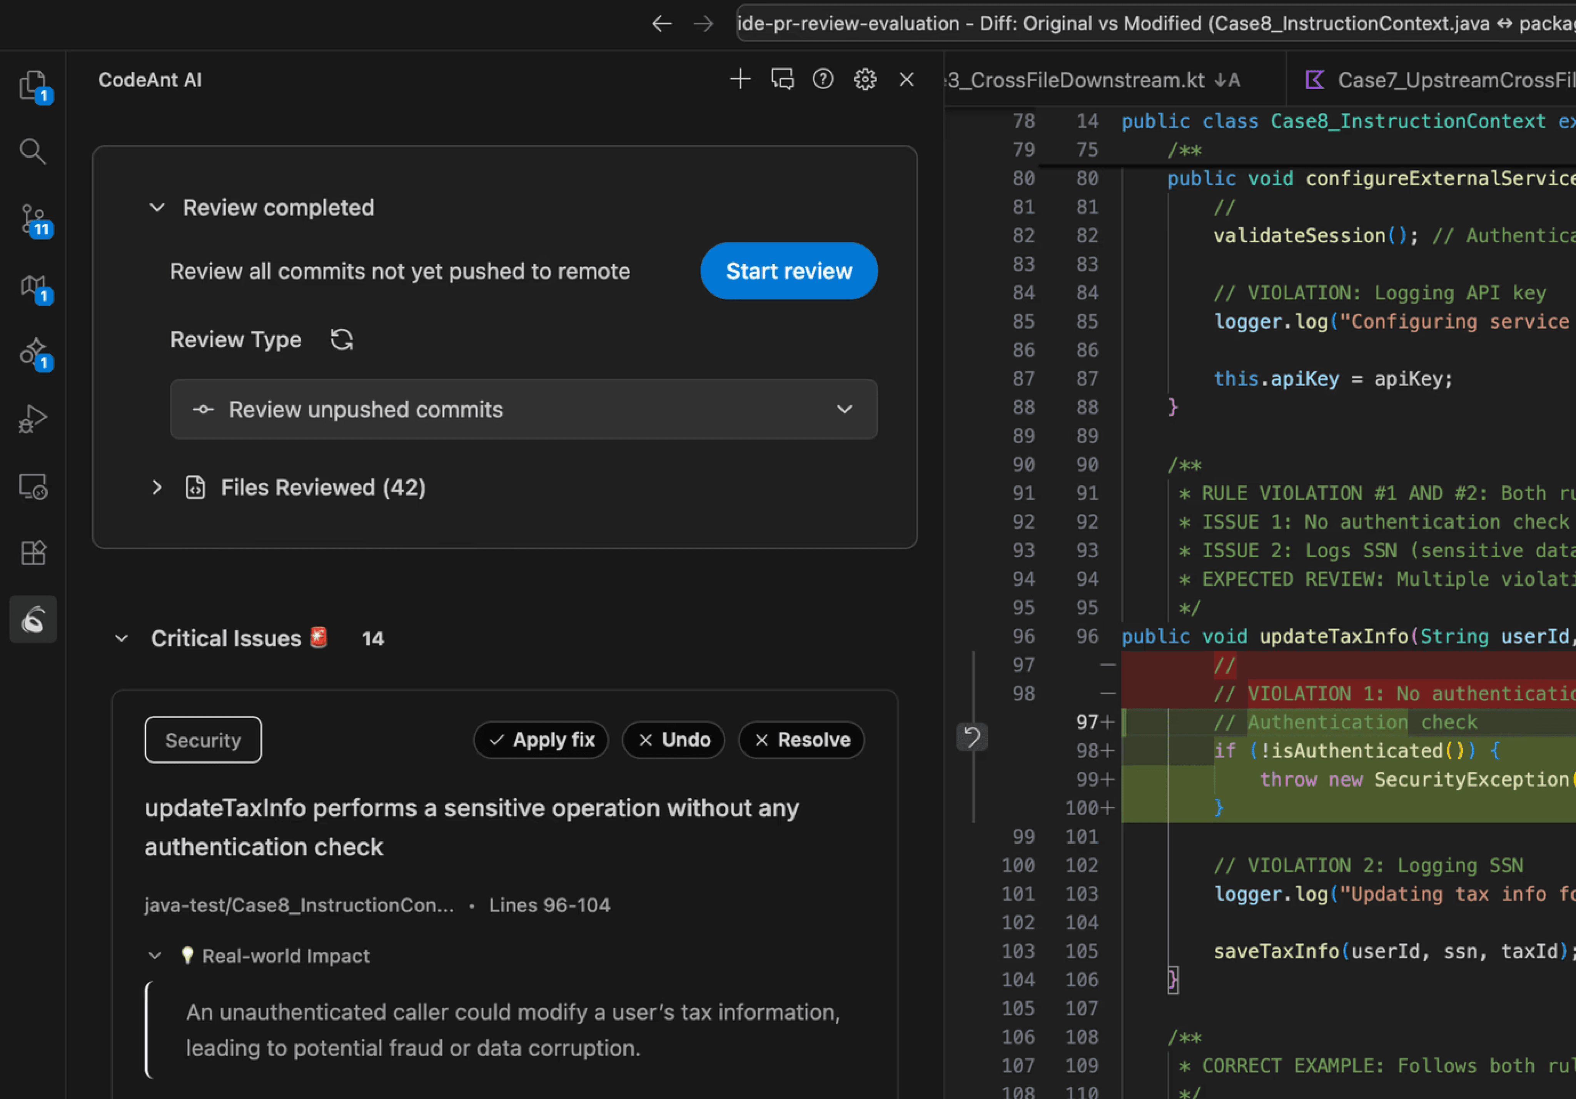
Task: Click the Review Type label
Action: point(235,340)
